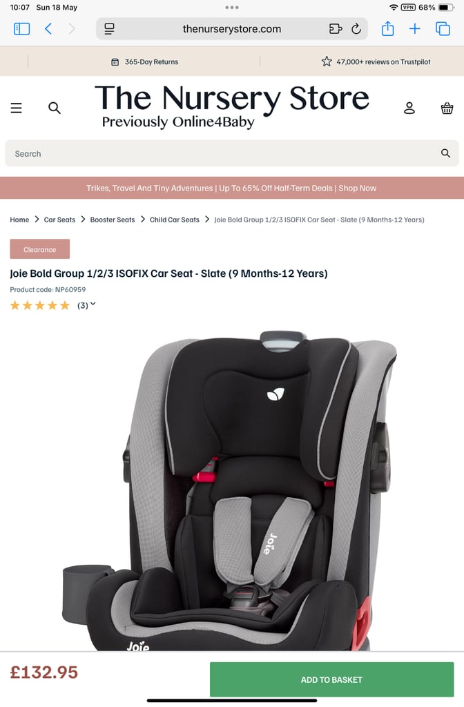Click the header magnifier search icon
464x707 pixels.
coord(55,108)
